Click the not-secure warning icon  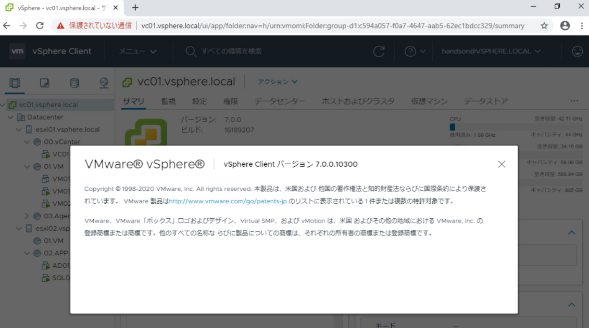[x=60, y=25]
